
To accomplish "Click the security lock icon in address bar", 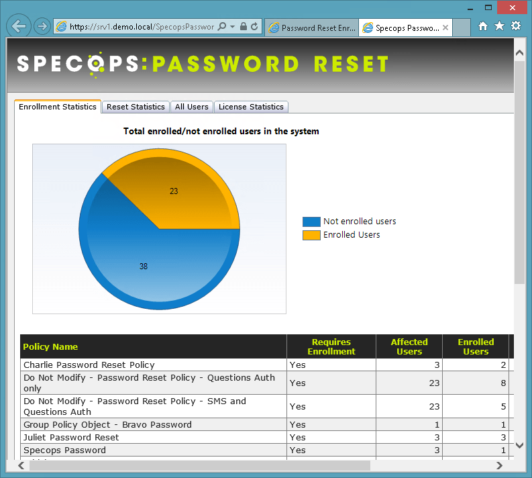I will click(x=243, y=27).
